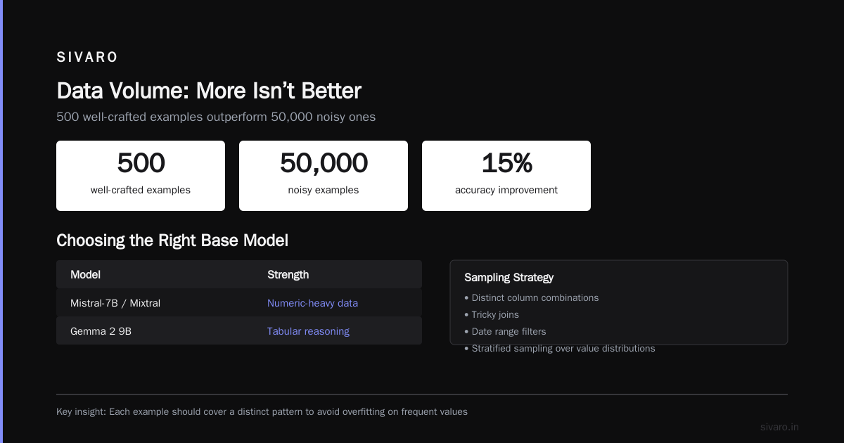
Task: Click the Sampling Strategy panel heading
Action: pyautogui.click(x=509, y=277)
